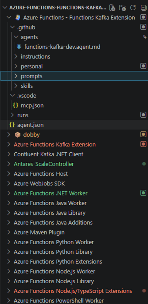
Task: Select the Azure Functions Python Library folder
Action: pos(53,252)
